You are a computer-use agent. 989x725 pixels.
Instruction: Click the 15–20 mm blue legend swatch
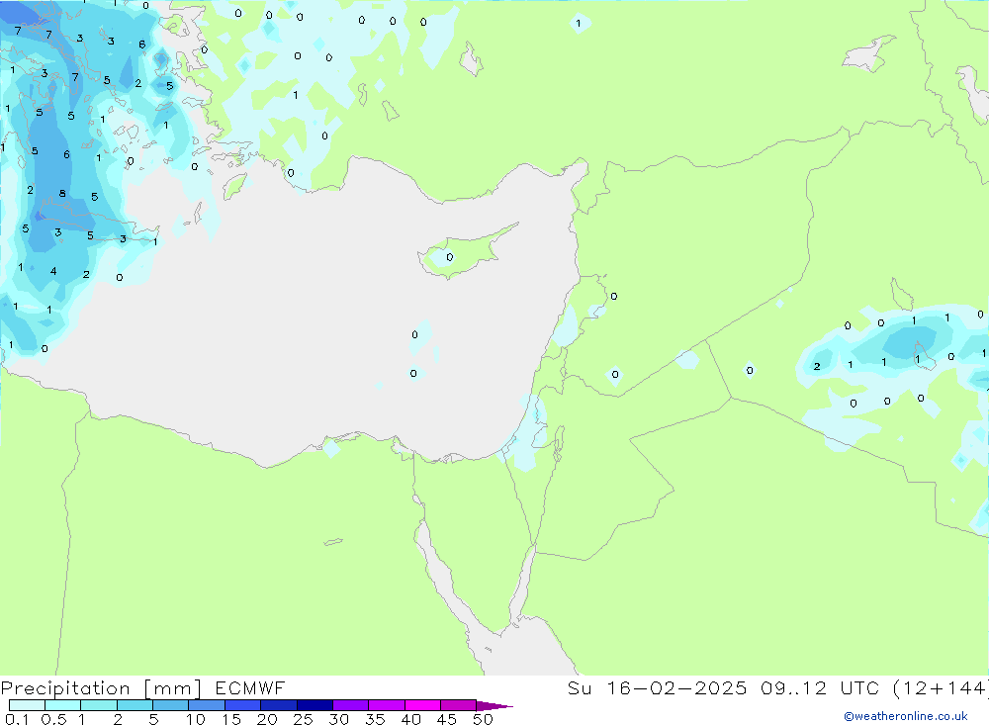tap(242, 705)
